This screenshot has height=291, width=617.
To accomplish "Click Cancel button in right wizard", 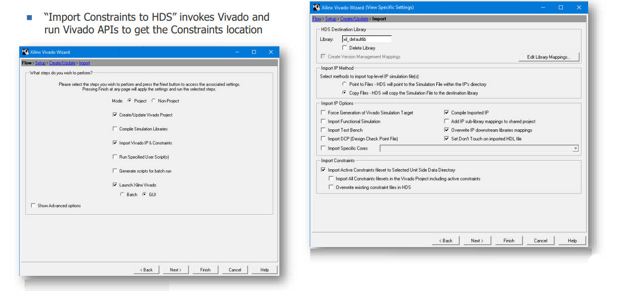I will [x=541, y=240].
